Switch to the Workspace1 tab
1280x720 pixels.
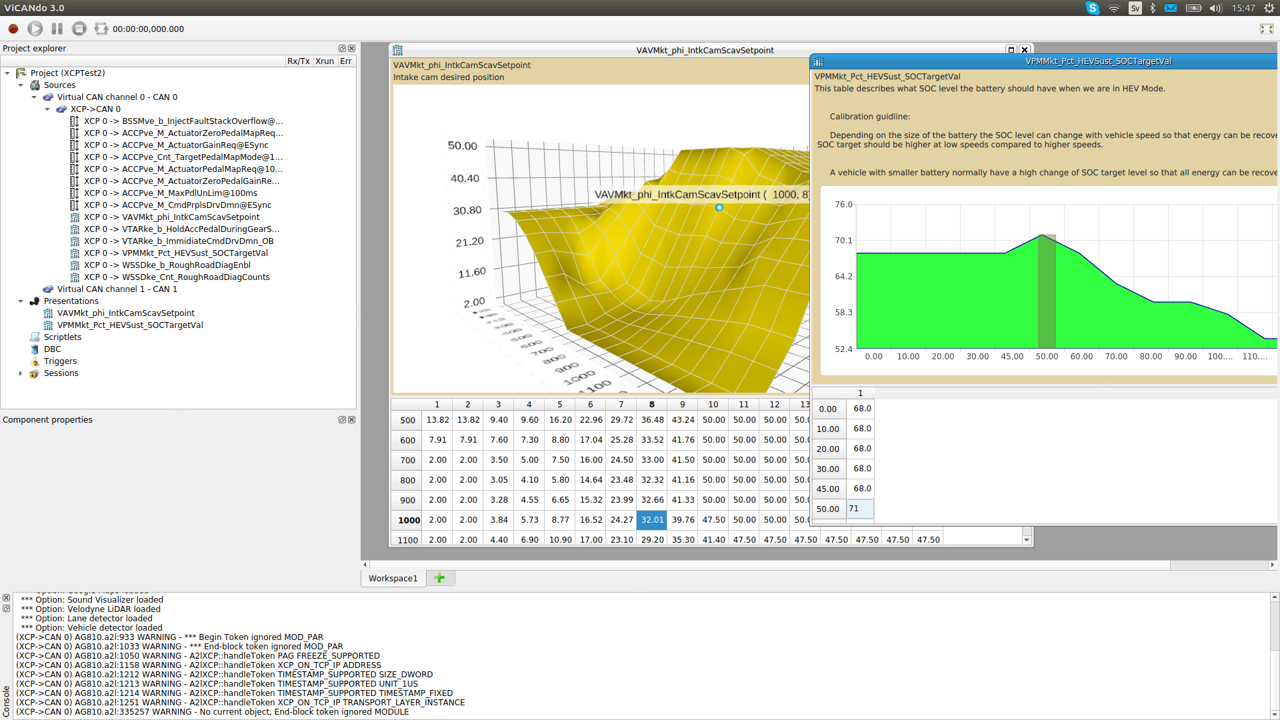[x=393, y=579]
